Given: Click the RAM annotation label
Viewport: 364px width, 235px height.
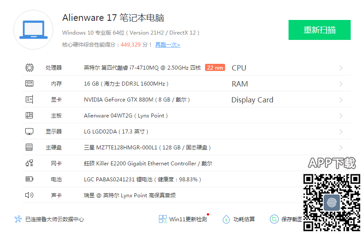Looking at the screenshot, I should point(240,84).
